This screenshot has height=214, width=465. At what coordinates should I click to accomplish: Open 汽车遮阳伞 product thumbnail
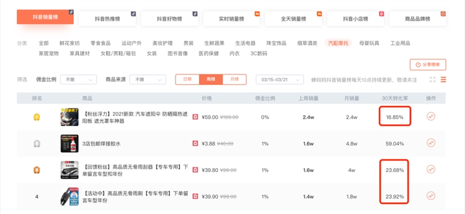point(70,117)
